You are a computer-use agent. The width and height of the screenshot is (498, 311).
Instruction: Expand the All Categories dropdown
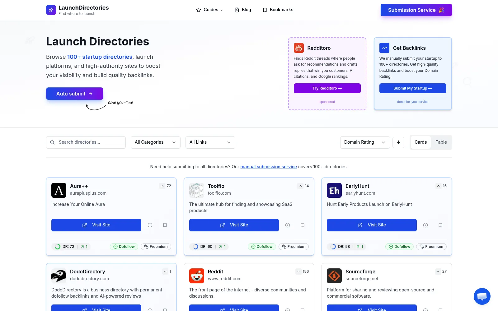[x=156, y=142]
